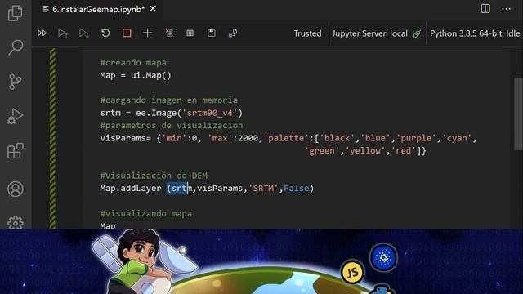The image size is (523, 294).
Task: Click the 'SRTM' layer name string
Action: pyautogui.click(x=263, y=189)
